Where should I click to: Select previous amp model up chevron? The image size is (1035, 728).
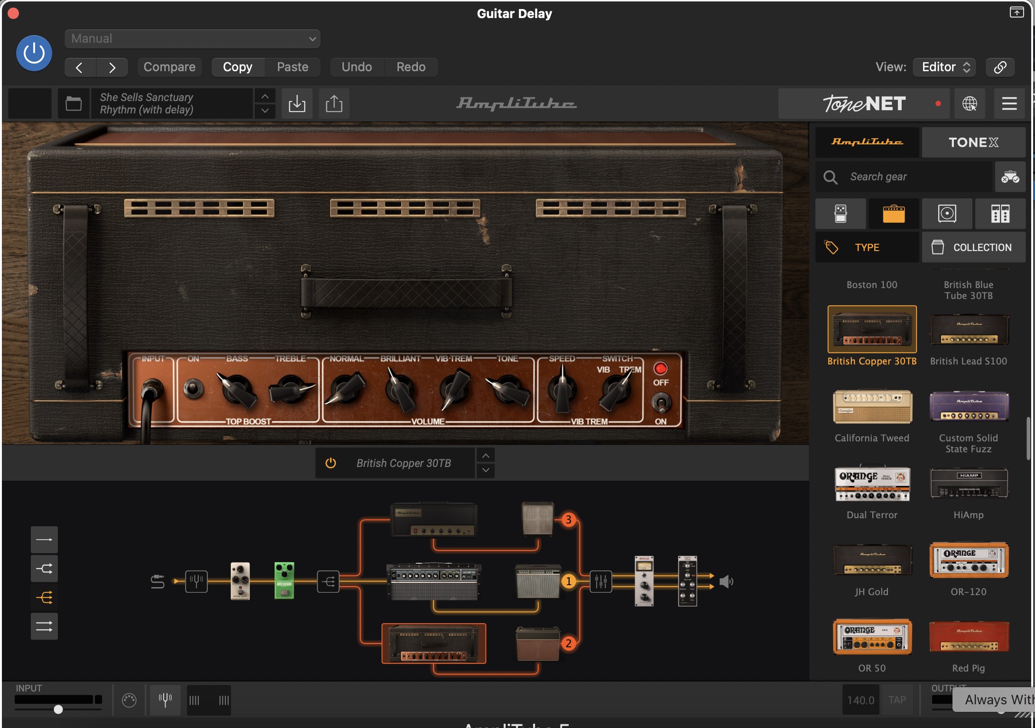tap(486, 456)
